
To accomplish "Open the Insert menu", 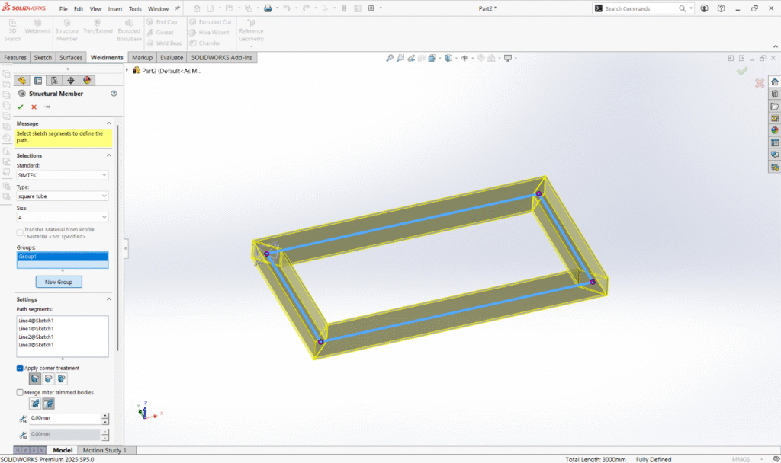I will [x=115, y=9].
